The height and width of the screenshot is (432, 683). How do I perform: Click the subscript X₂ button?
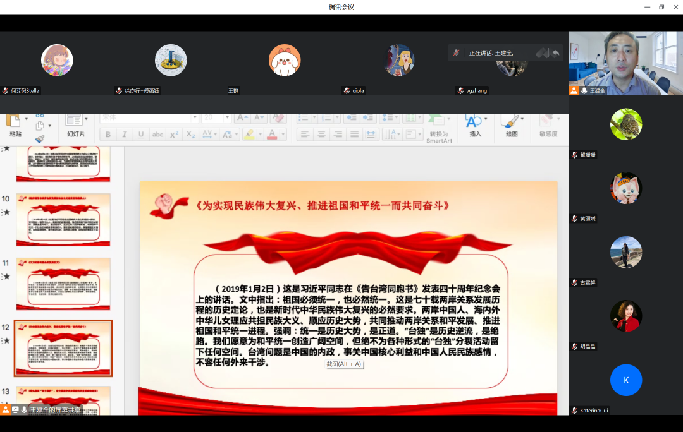pos(190,135)
